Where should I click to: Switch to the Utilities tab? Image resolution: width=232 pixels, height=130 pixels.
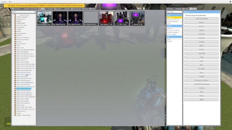click(193, 9)
